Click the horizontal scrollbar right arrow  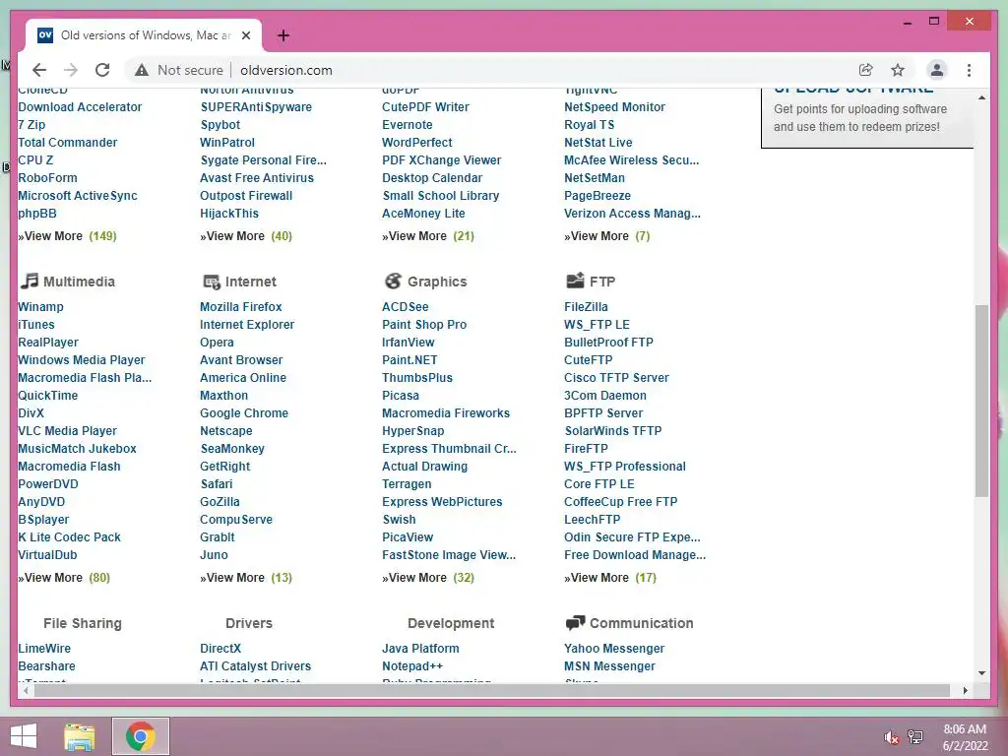(965, 690)
